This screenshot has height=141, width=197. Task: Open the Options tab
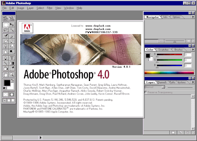[x=176, y=17]
